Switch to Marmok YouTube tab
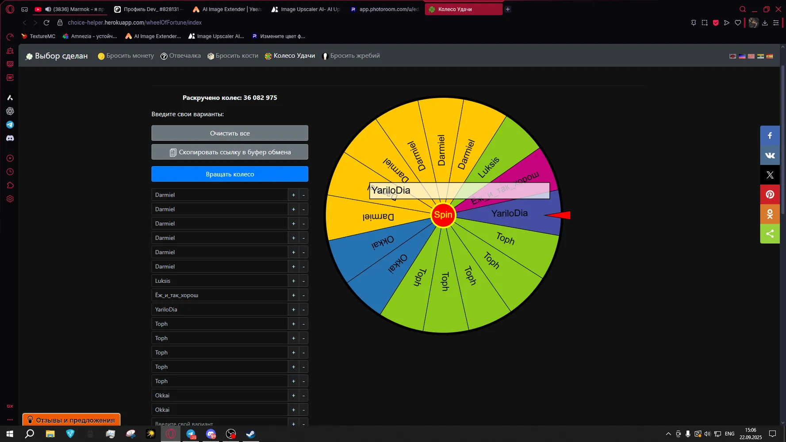Image resolution: width=786 pixels, height=442 pixels. [x=71, y=9]
